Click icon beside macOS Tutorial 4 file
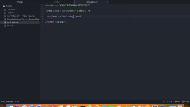The height and width of the screenshot is (107, 190). (5, 16)
